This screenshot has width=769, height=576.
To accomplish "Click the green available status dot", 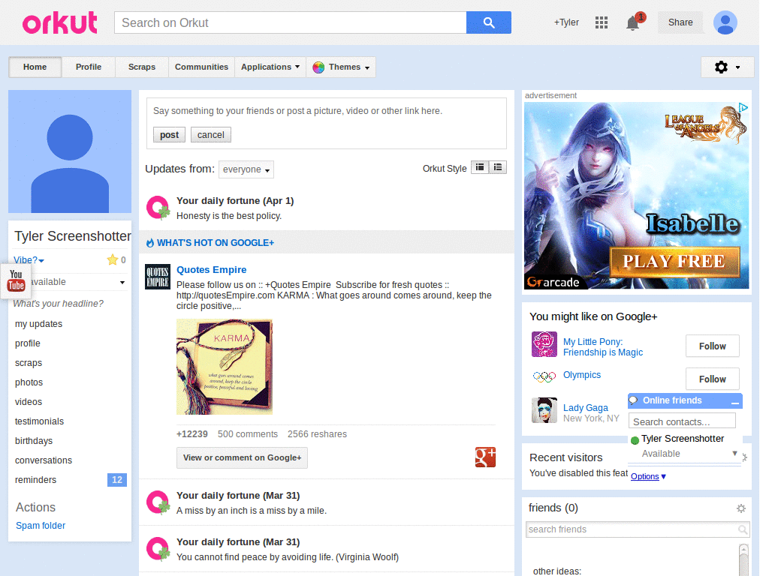I will (x=635, y=440).
